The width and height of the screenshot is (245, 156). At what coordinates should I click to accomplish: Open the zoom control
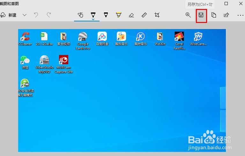click(188, 15)
